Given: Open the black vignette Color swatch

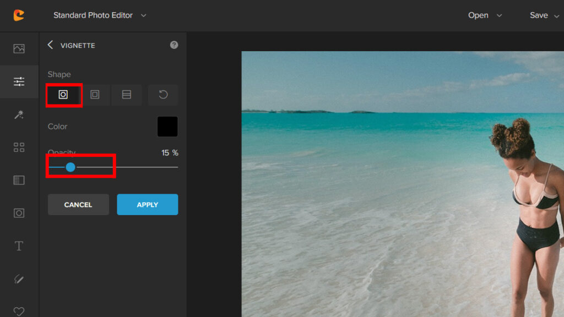Looking at the screenshot, I should click(167, 127).
